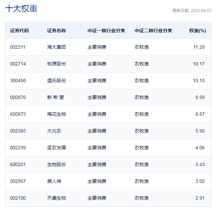Select the 温氏股份 row name
Screen dimensions: 214x209
click(56, 81)
